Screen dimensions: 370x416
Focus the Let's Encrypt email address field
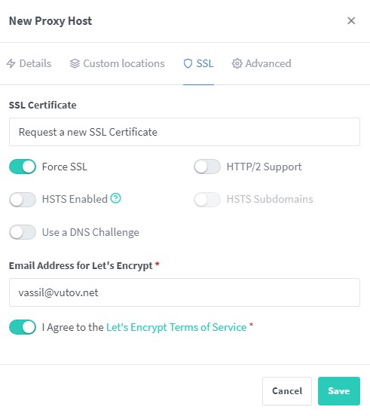pyautogui.click(x=185, y=292)
